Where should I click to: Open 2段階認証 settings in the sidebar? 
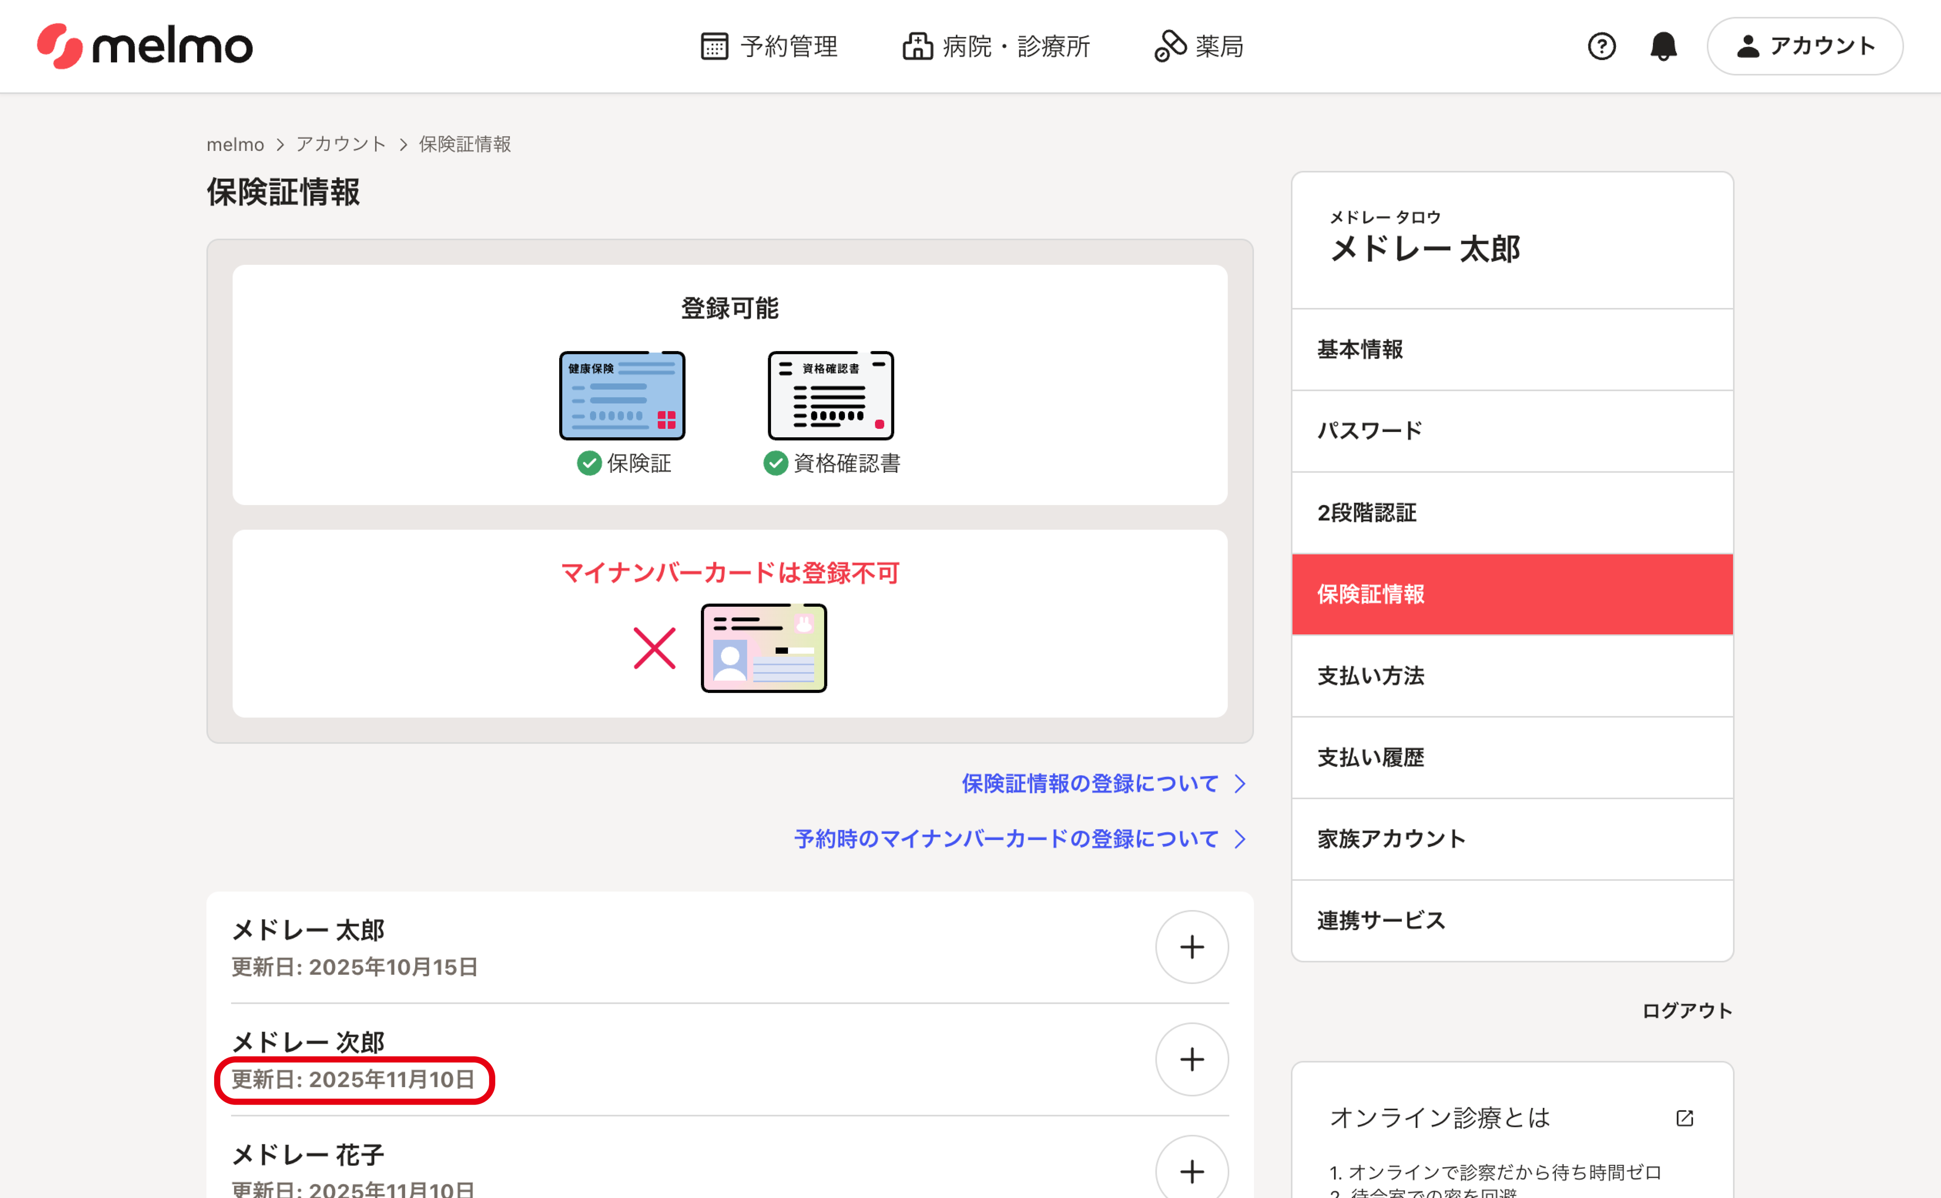pyautogui.click(x=1366, y=513)
